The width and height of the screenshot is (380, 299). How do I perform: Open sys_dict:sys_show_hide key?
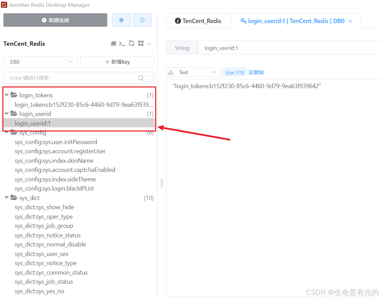[x=44, y=207]
